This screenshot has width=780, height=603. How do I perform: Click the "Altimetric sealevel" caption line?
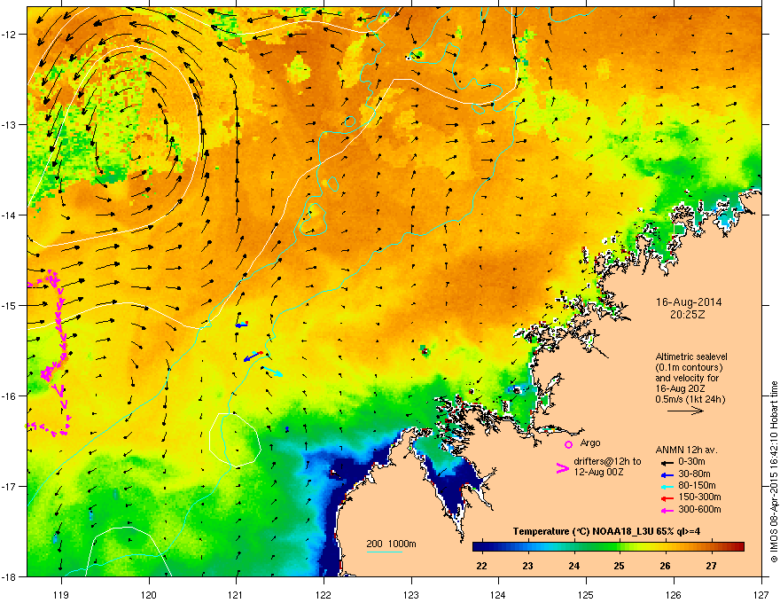click(691, 356)
